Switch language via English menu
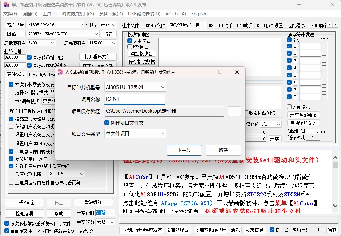 (198, 14)
